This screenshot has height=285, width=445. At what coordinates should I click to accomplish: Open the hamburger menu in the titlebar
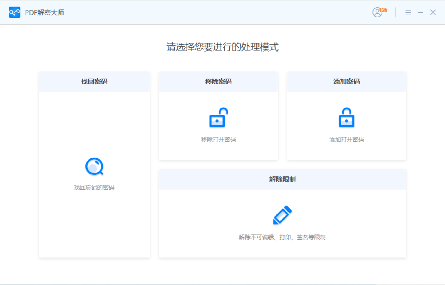coord(408,12)
